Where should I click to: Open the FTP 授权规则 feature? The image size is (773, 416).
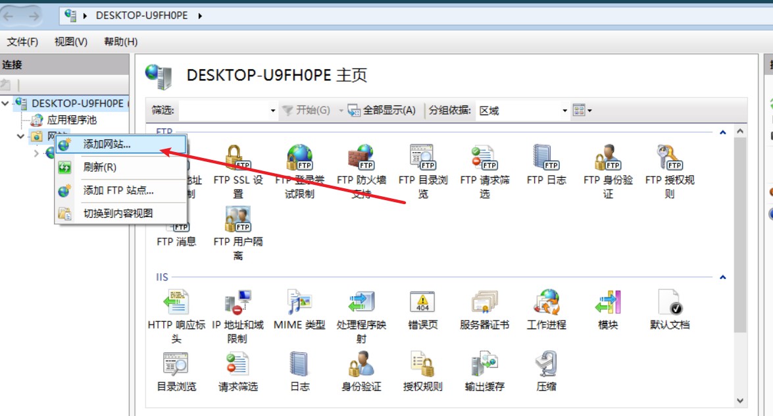tap(670, 171)
